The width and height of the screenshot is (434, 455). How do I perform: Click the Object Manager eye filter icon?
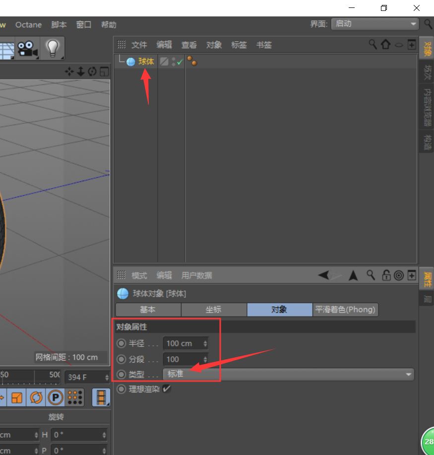click(399, 45)
